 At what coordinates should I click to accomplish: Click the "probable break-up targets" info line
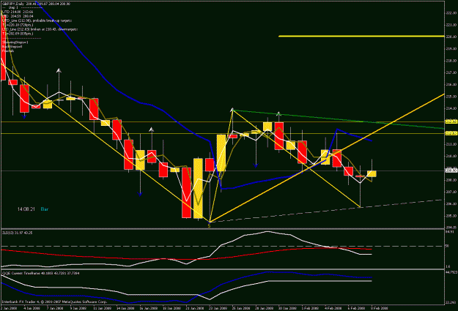coord(37,20)
